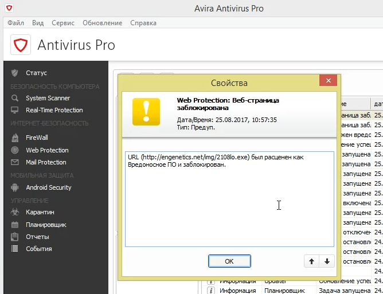Click the yellow warning exclamation icon
Viewport: 383px width, 294px height.
tap(146, 112)
